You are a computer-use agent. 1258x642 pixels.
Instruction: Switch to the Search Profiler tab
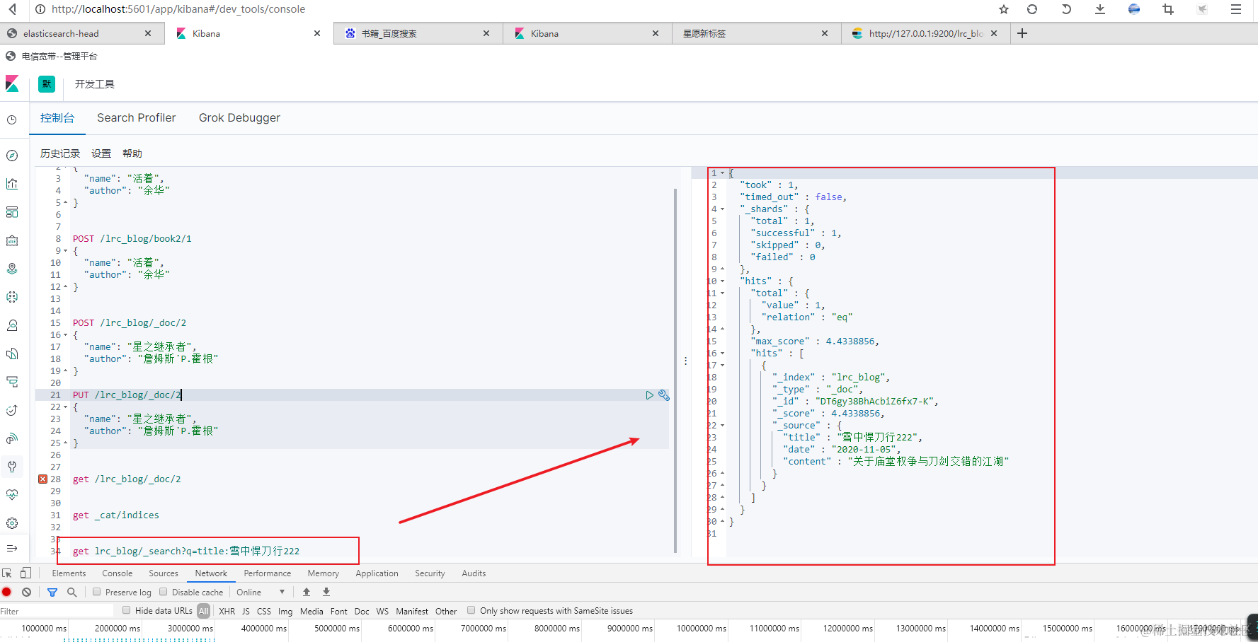137,118
